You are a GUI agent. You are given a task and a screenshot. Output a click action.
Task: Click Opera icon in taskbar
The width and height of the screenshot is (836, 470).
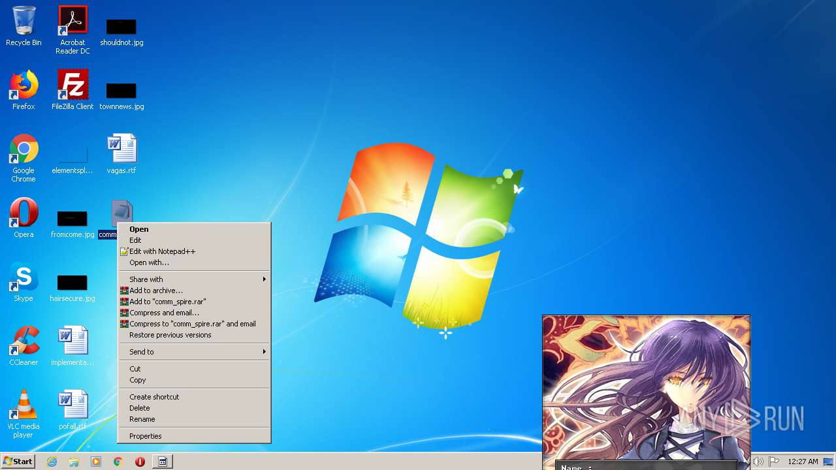(x=140, y=462)
